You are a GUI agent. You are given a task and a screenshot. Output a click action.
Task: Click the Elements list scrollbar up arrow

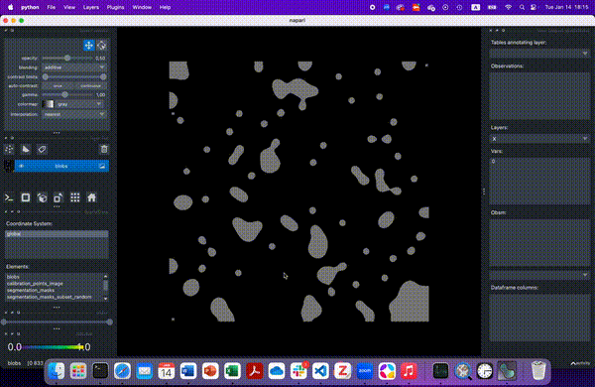coord(105,276)
